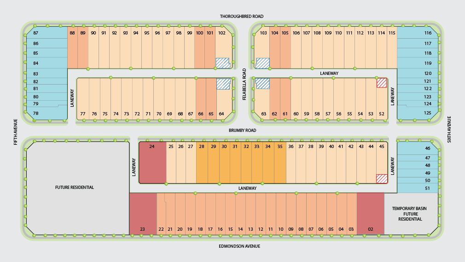Select lot 71 in the middle-left row
The height and width of the screenshot is (262, 465).
pyautogui.click(x=148, y=99)
